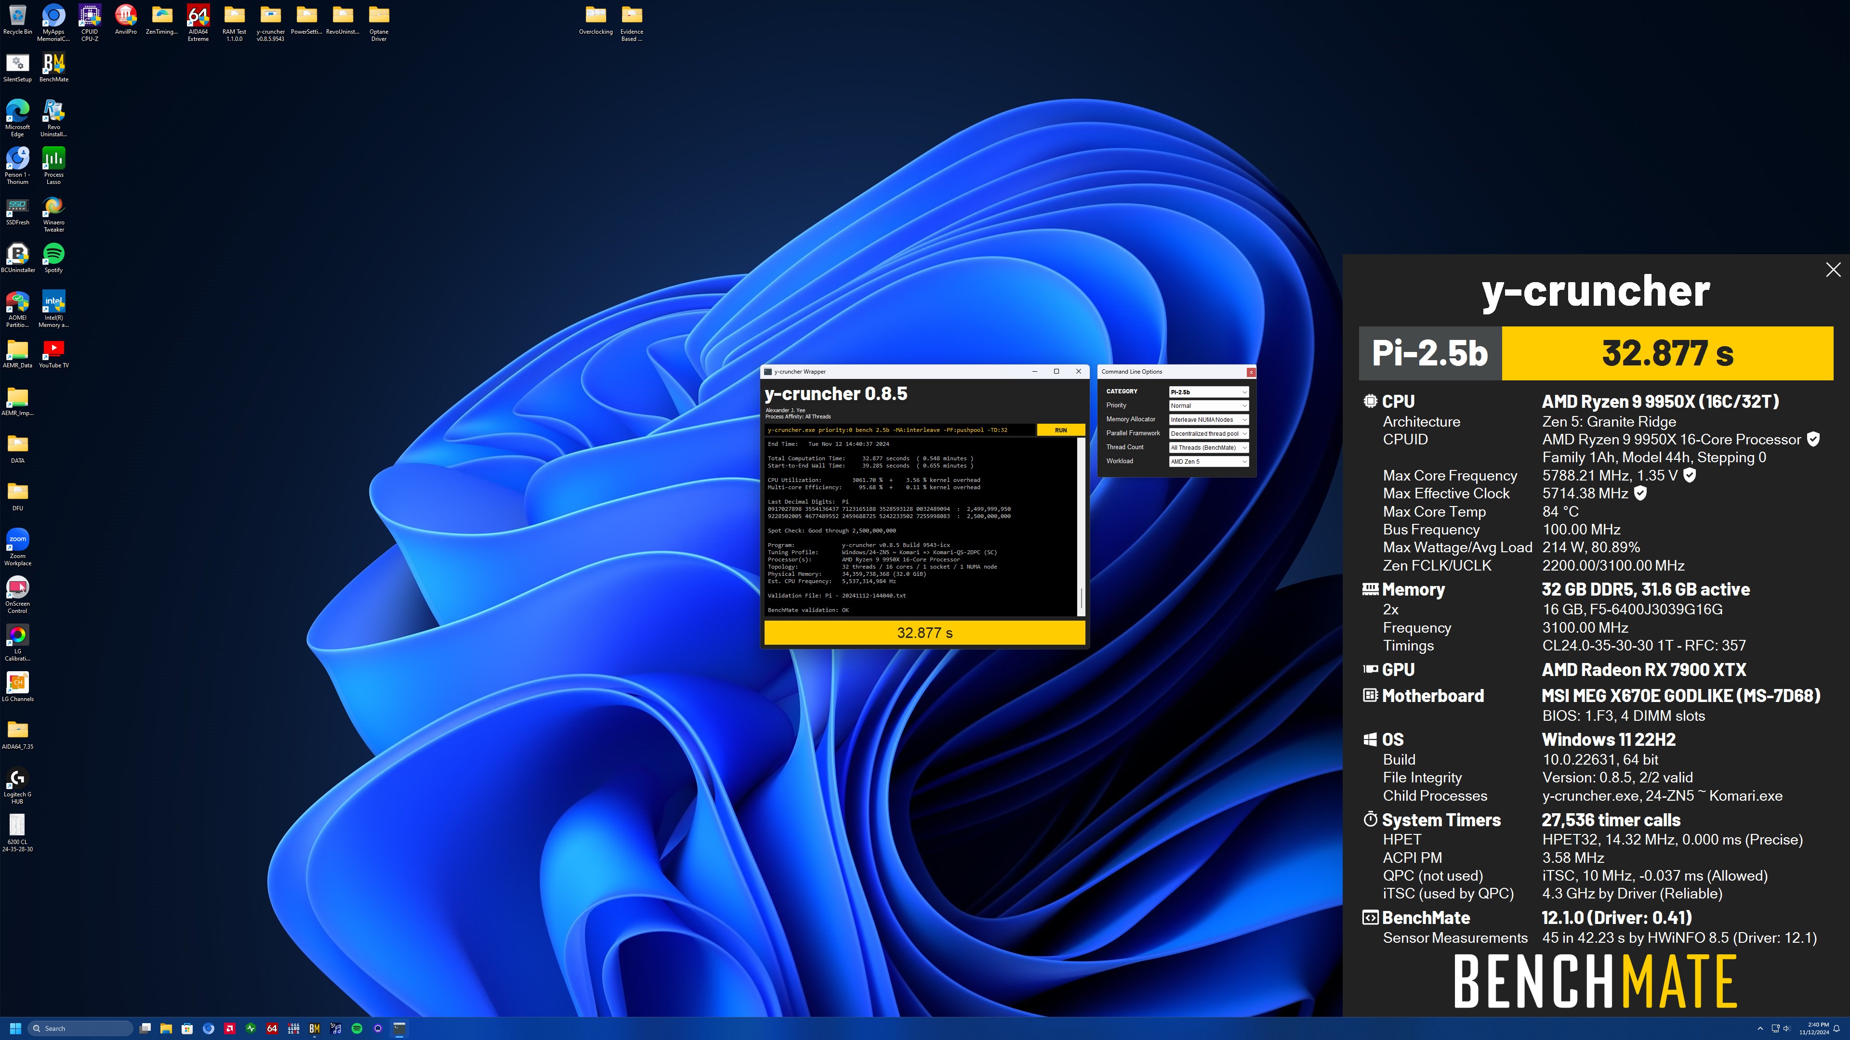The width and height of the screenshot is (1850, 1040).
Task: Click 'AMD Ryzen 9 9950X (16C/32T)' text
Action: pos(1660,401)
